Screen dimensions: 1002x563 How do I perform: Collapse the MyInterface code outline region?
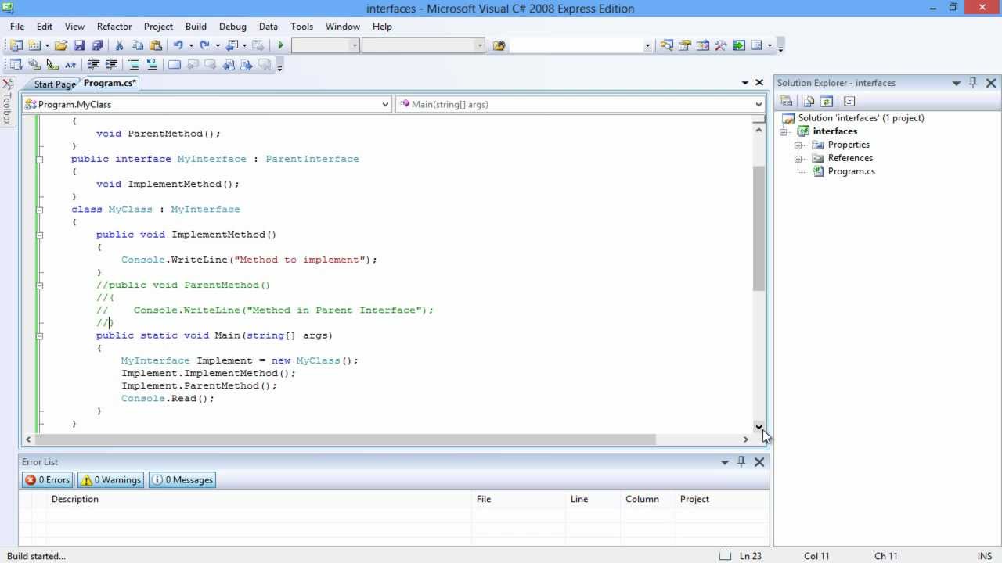point(39,159)
